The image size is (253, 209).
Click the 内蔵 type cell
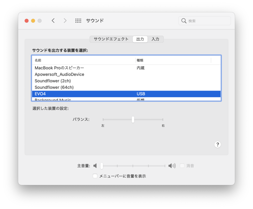click(140, 68)
